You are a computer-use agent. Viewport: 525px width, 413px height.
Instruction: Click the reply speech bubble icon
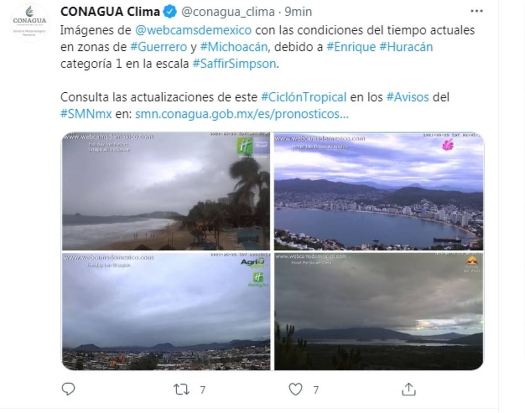[x=68, y=389]
